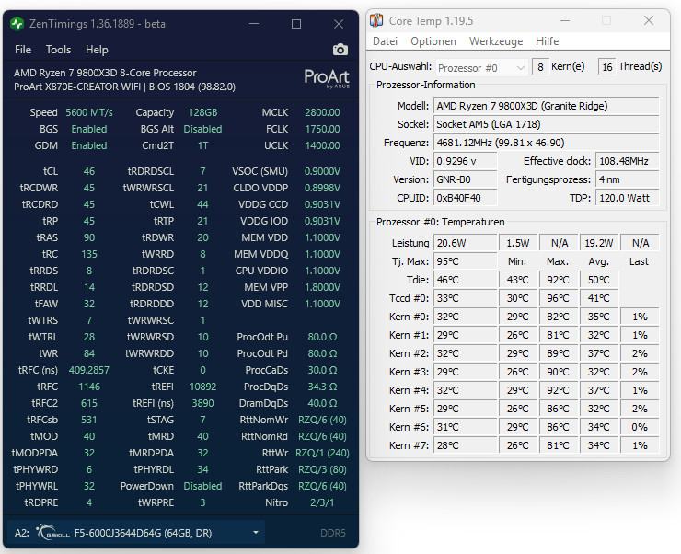Click the PowerDown value Disabled

coord(202,486)
